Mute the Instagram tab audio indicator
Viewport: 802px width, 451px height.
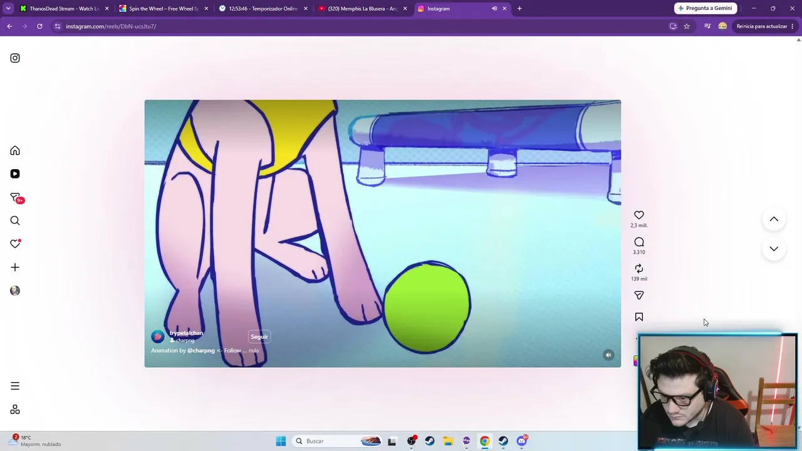pos(494,9)
